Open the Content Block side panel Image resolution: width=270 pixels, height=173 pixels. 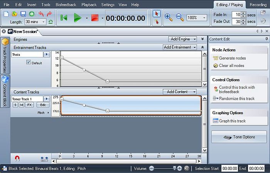[x=5, y=91]
